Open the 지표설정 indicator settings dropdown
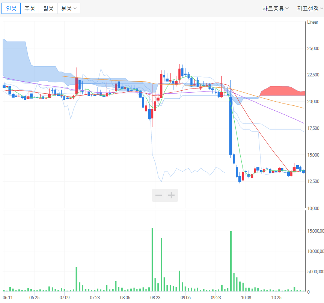Screen dimensions: 324x303 310,9
